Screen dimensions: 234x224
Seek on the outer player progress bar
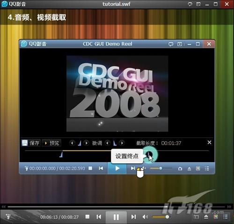(x=116, y=207)
